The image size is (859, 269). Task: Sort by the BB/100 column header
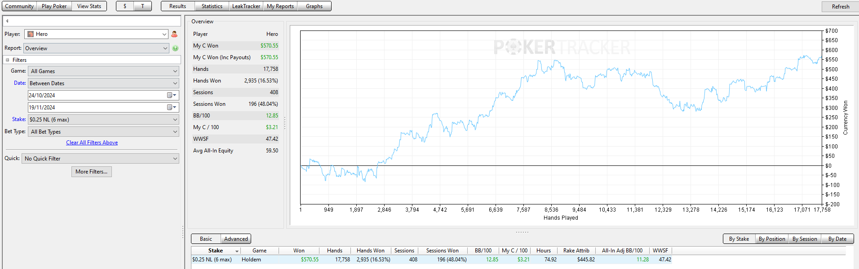click(483, 251)
